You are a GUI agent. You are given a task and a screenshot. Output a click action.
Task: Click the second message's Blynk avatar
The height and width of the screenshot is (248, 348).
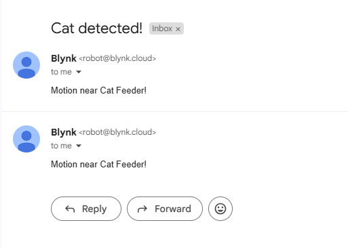click(x=26, y=139)
